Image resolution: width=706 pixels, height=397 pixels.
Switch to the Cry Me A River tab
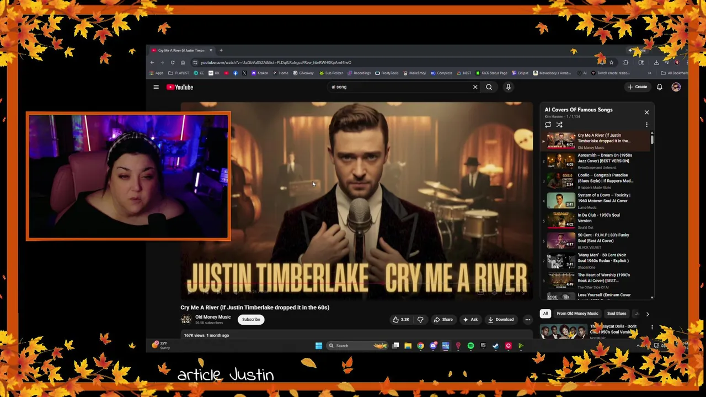tap(182, 50)
